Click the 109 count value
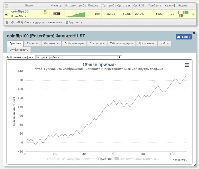The height and width of the screenshot is (169, 199). [x=97, y=14]
